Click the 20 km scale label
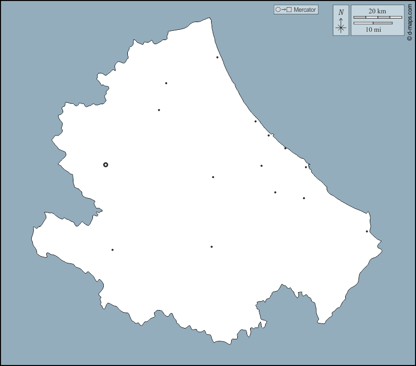 [377, 11]
